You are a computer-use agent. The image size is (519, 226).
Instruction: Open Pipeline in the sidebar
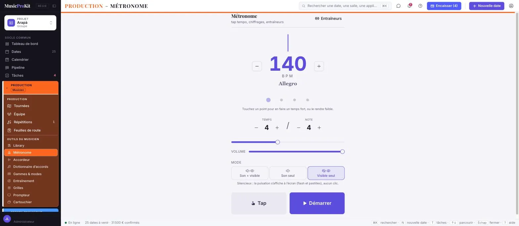point(30,68)
